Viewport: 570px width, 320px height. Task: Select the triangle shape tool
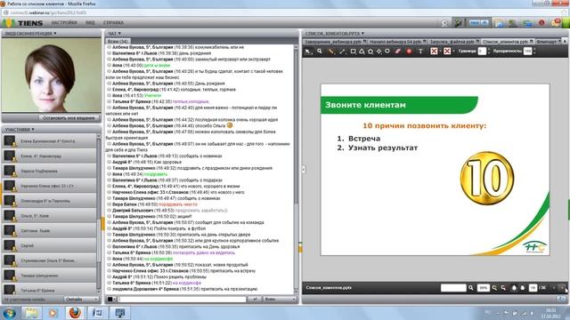(362, 52)
